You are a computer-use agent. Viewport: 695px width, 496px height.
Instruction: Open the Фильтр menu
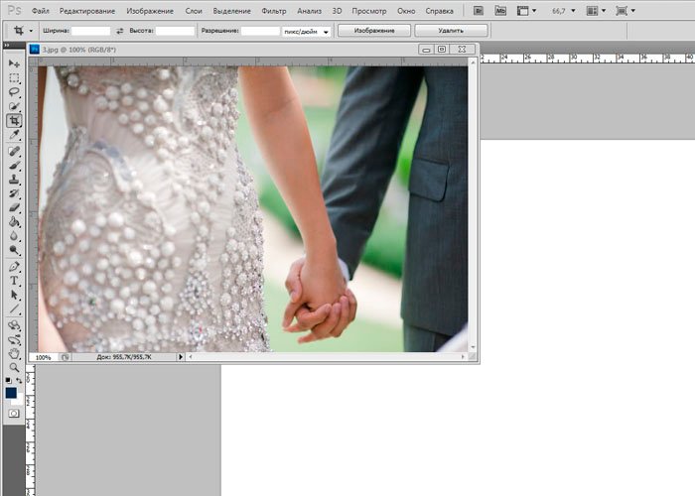274,10
